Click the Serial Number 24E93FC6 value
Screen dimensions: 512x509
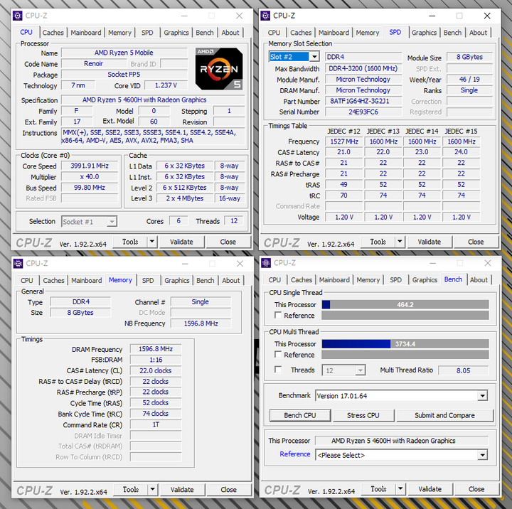(x=363, y=112)
